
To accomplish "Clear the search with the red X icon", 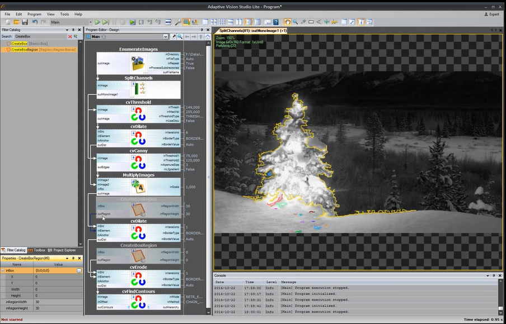I will 70,36.
